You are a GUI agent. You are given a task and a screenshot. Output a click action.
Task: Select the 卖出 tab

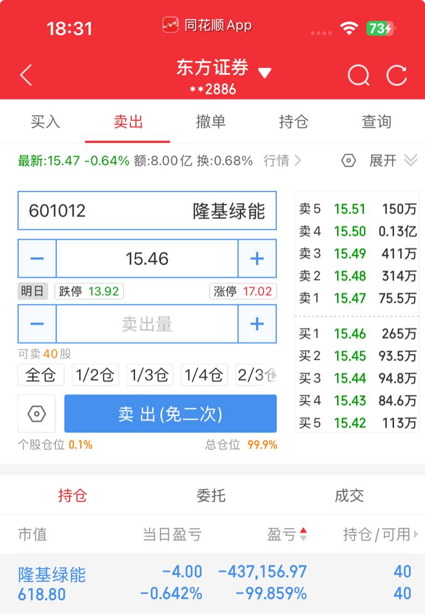coord(128,122)
